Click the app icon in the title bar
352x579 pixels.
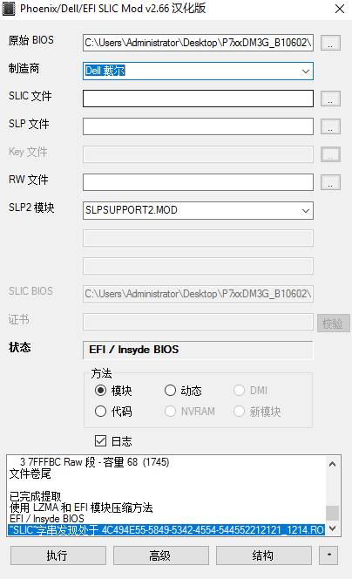click(x=9, y=9)
